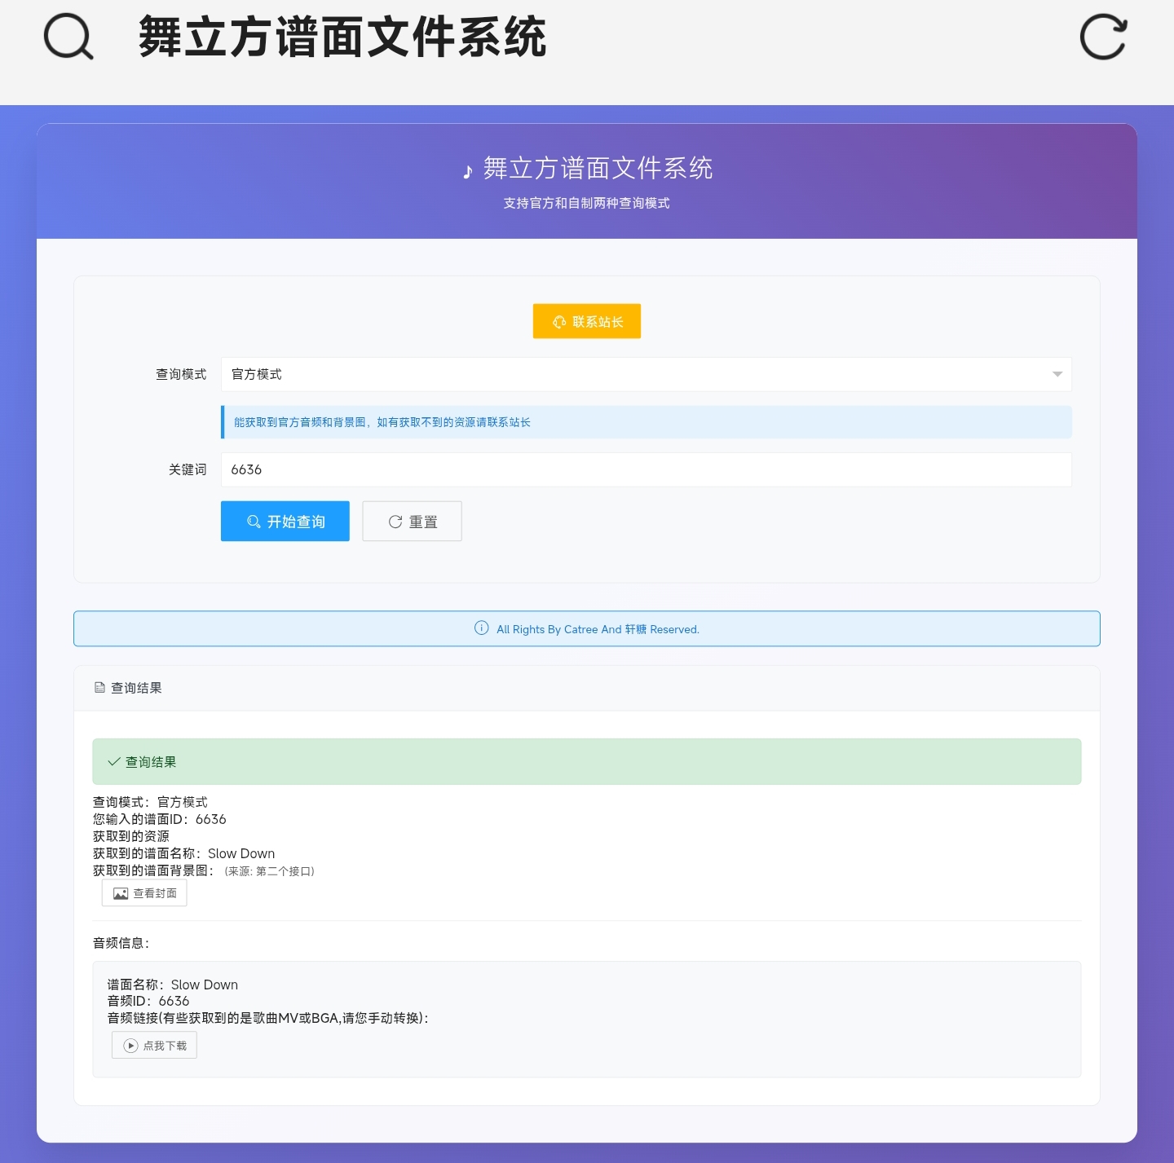1174x1163 pixels.
Task: Click the checkmark icon in green 查询结果 alert
Action: point(114,762)
